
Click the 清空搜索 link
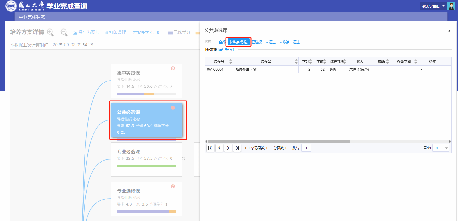tap(226, 50)
